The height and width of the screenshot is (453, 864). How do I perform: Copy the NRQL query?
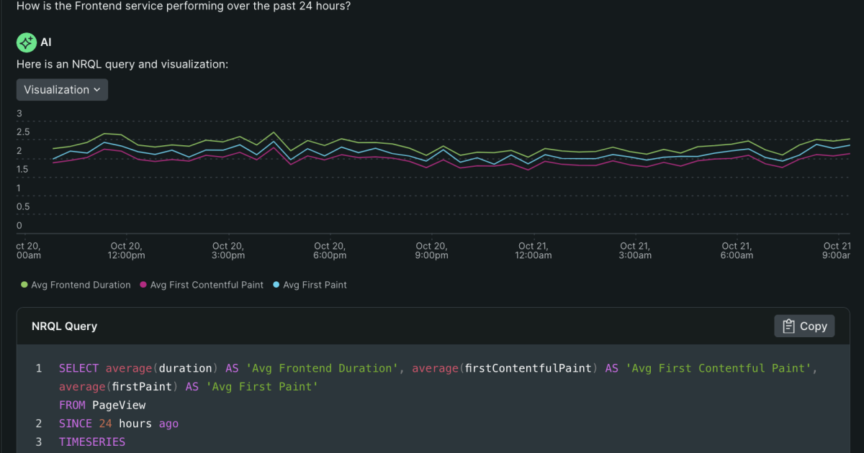(x=804, y=326)
